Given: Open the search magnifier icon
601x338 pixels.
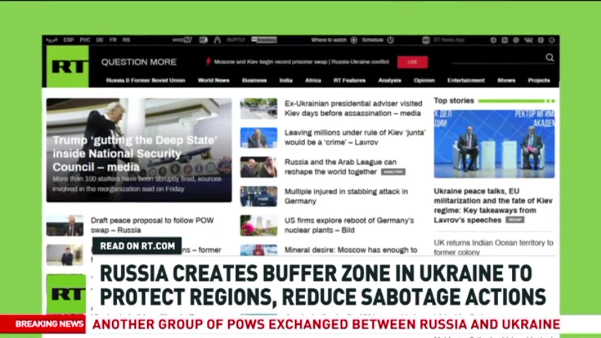Looking at the screenshot, I should point(549,58).
